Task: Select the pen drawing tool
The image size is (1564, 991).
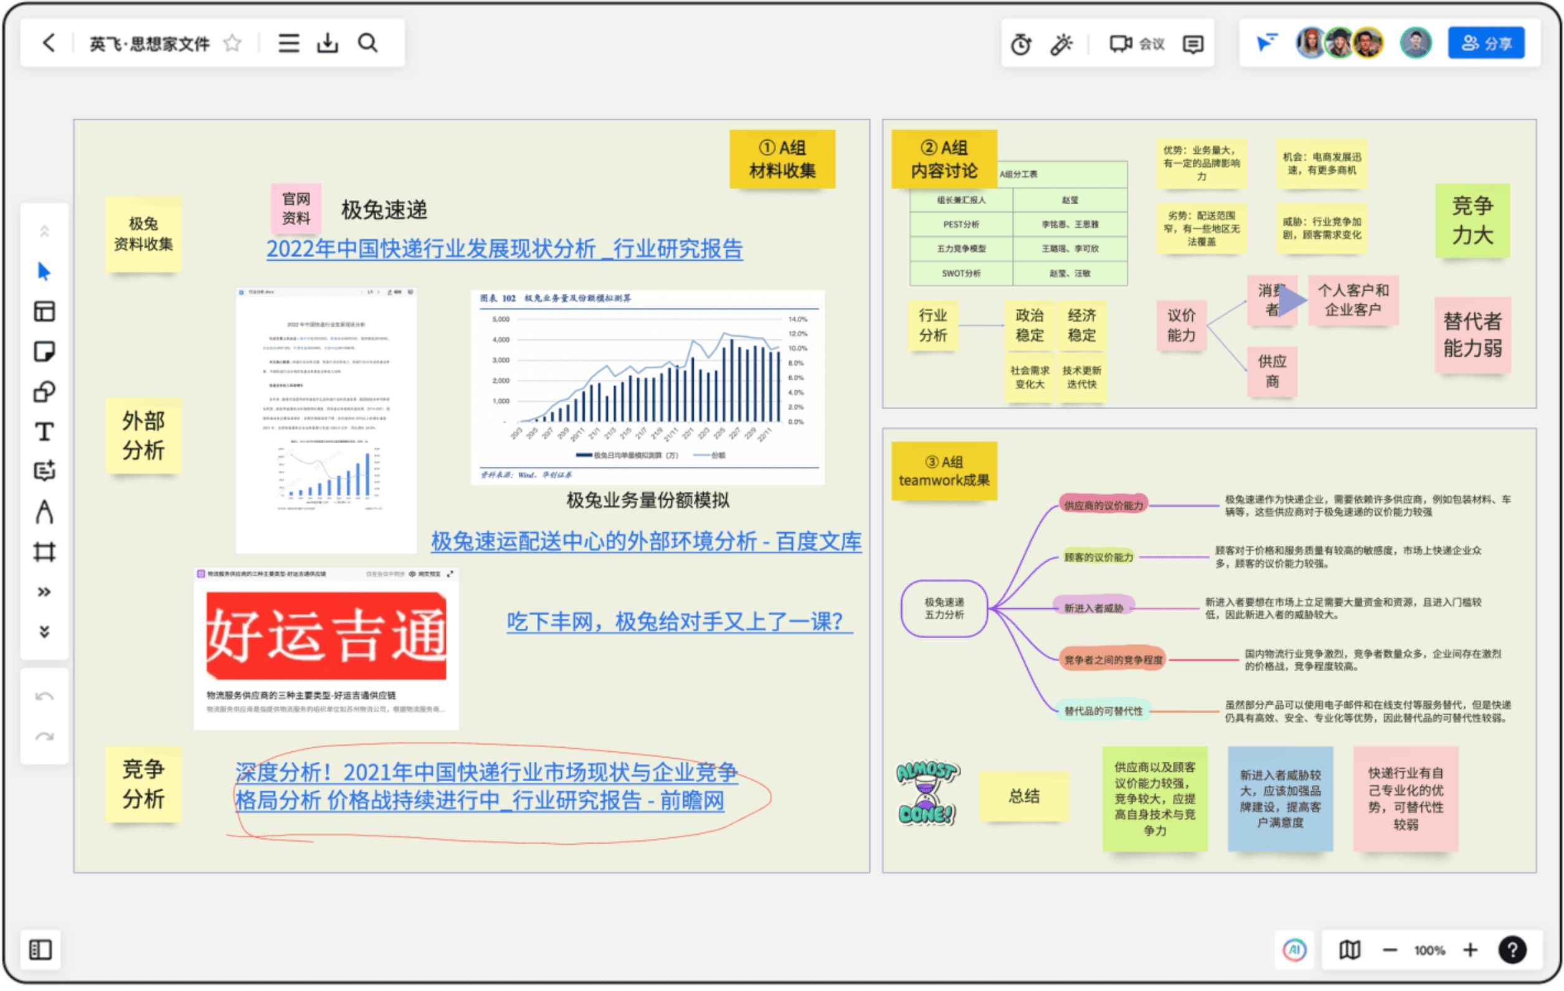Action: (x=44, y=512)
